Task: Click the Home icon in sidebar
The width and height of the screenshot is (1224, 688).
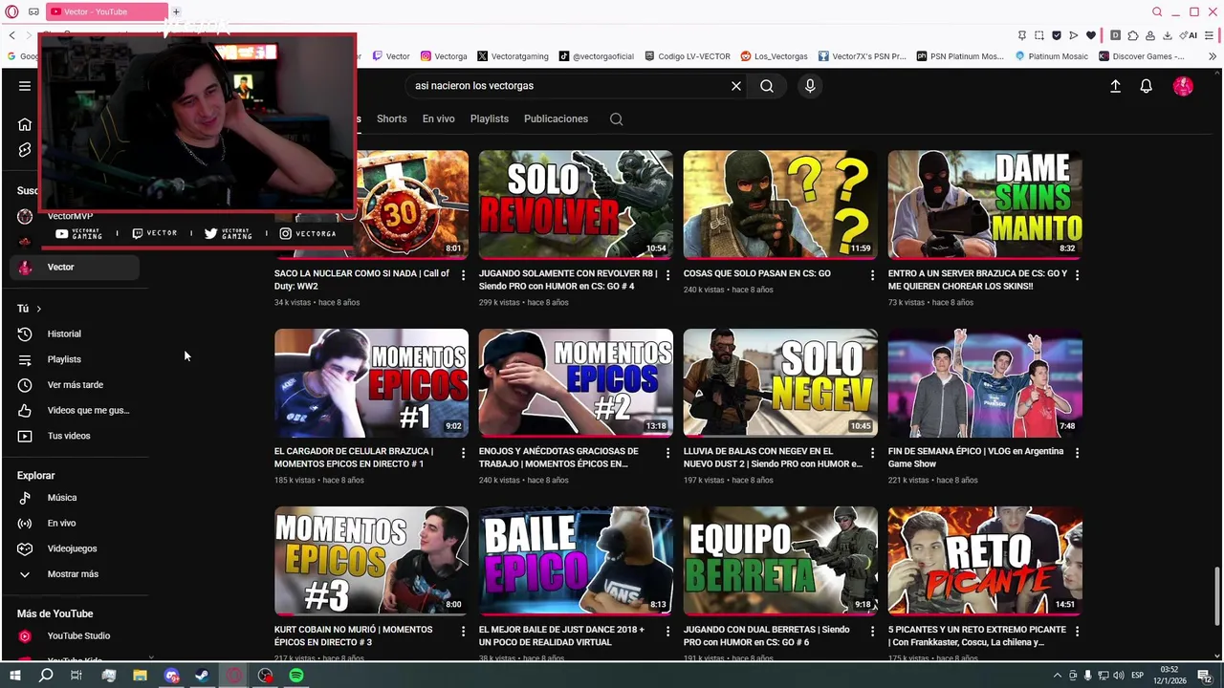Action: click(25, 124)
